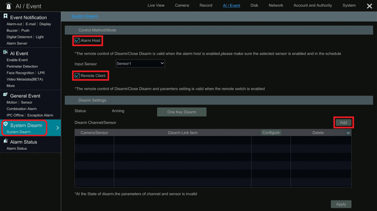Viewport: 377px width, 211px height.
Task: Apply the disarm settings
Action: pos(341,204)
